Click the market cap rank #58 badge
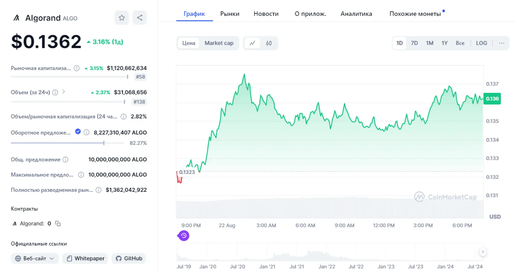This screenshot has height=274, width=515. (140, 77)
